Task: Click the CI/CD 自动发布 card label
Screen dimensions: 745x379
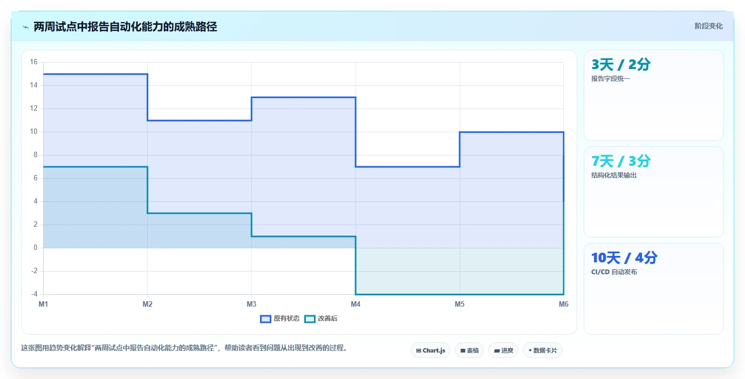Action: tap(614, 272)
